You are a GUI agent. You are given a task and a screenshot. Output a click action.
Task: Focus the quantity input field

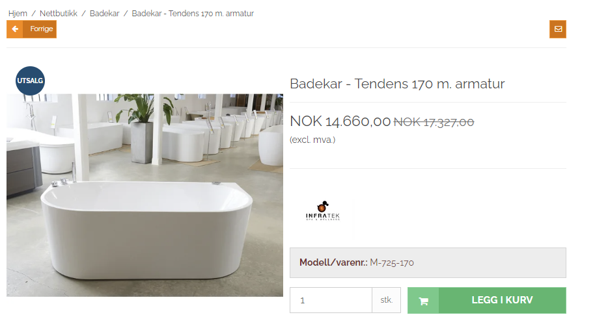click(331, 300)
